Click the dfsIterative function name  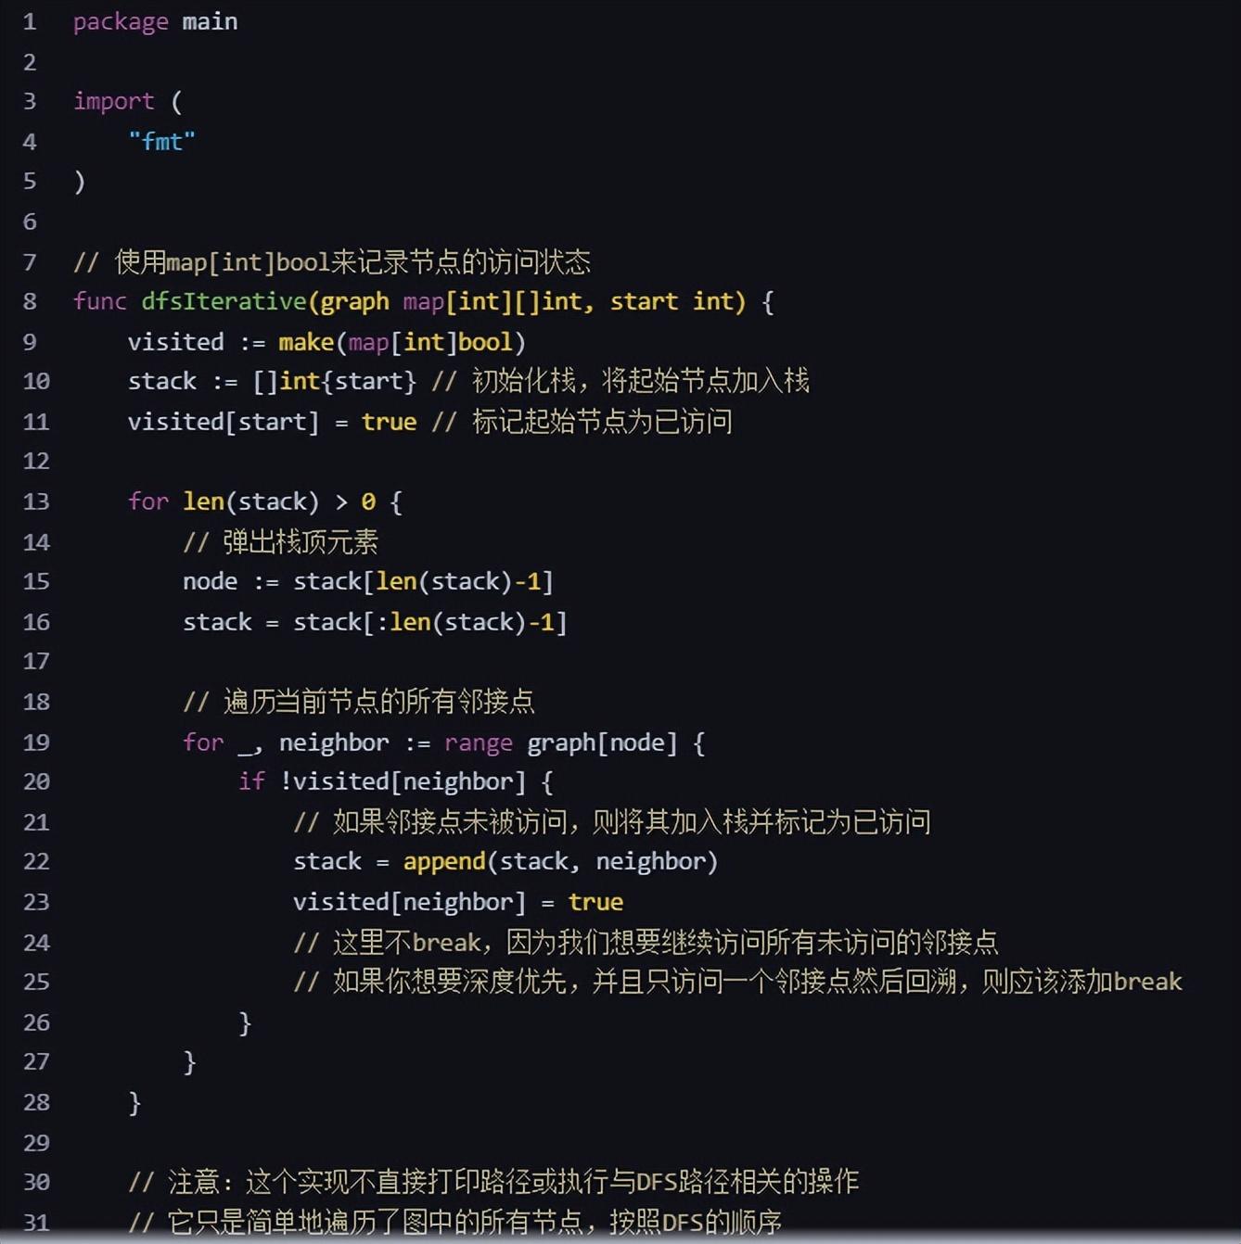click(x=223, y=301)
